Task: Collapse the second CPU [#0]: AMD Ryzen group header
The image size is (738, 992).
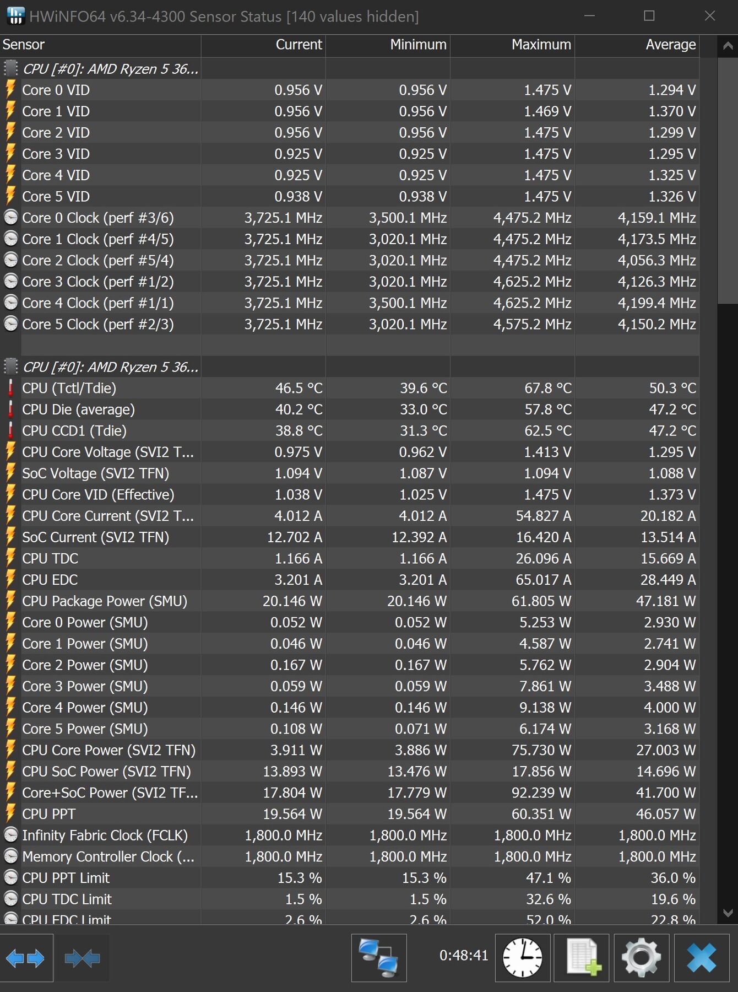Action: click(110, 367)
